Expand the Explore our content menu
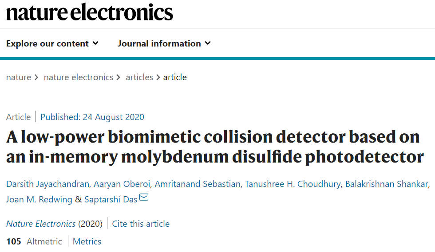This screenshot has width=435, height=252. pyautogui.click(x=52, y=43)
